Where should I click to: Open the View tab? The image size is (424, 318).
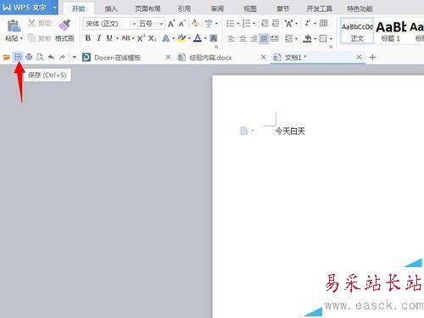click(x=250, y=8)
